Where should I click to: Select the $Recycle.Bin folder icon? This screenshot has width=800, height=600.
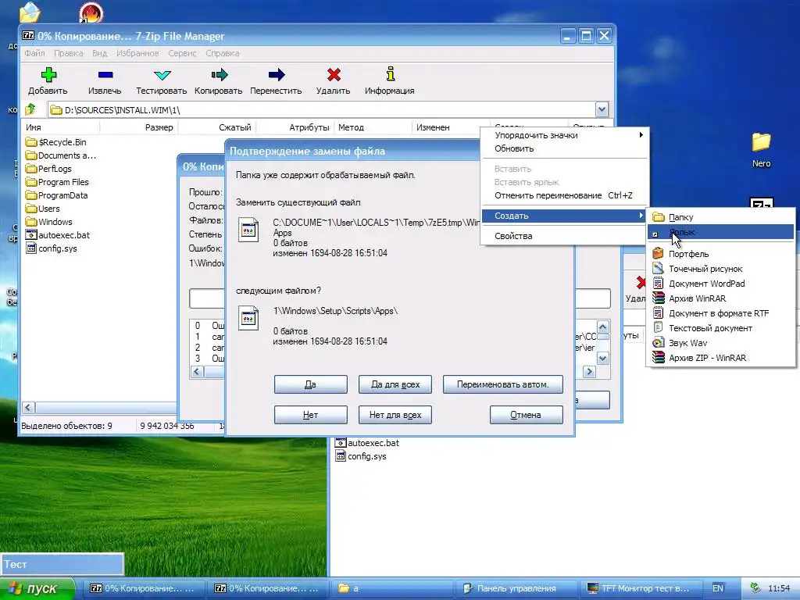tap(31, 142)
